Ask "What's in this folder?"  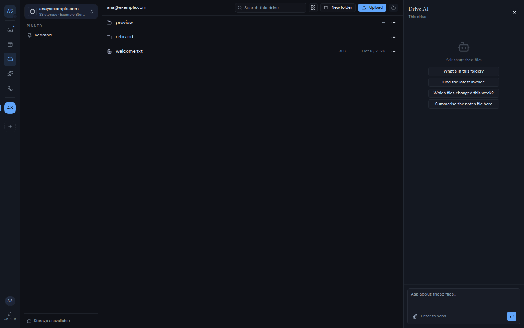coord(464,71)
